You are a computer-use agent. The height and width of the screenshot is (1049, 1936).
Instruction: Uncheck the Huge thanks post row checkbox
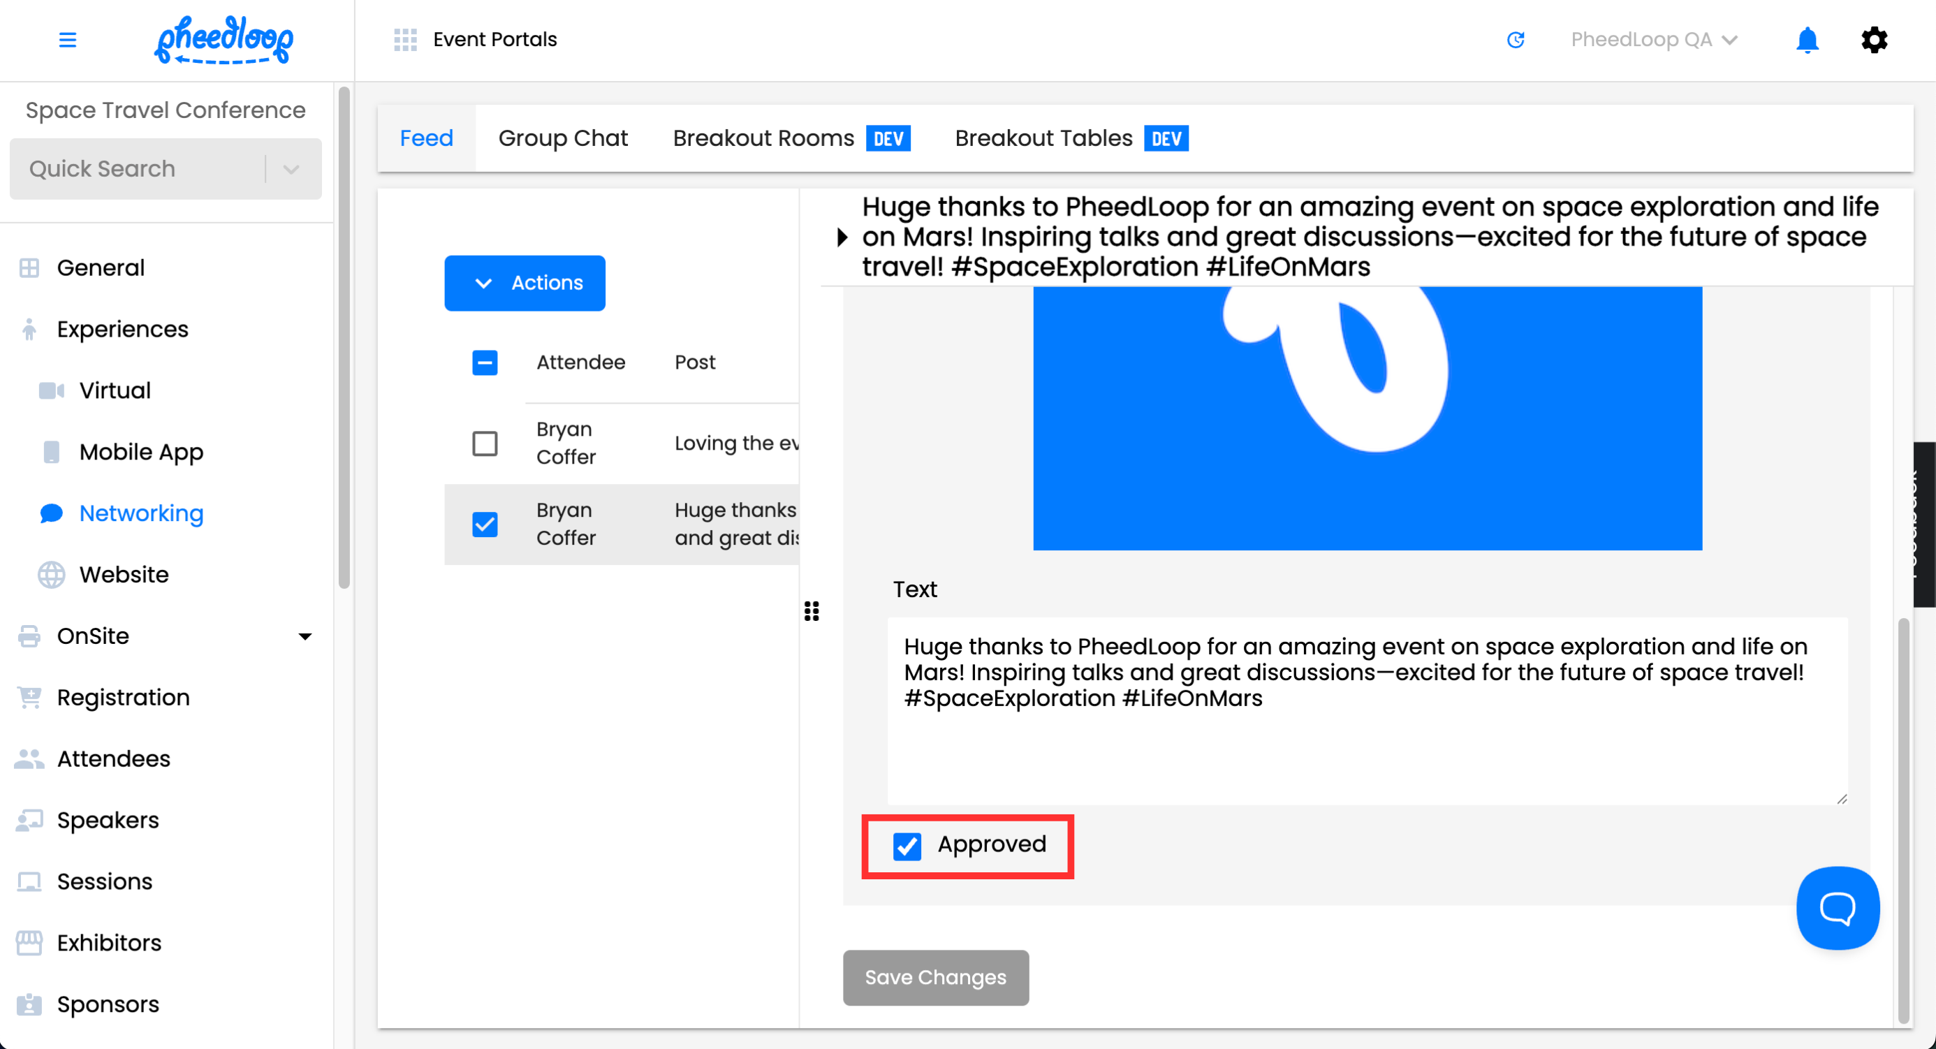(485, 524)
